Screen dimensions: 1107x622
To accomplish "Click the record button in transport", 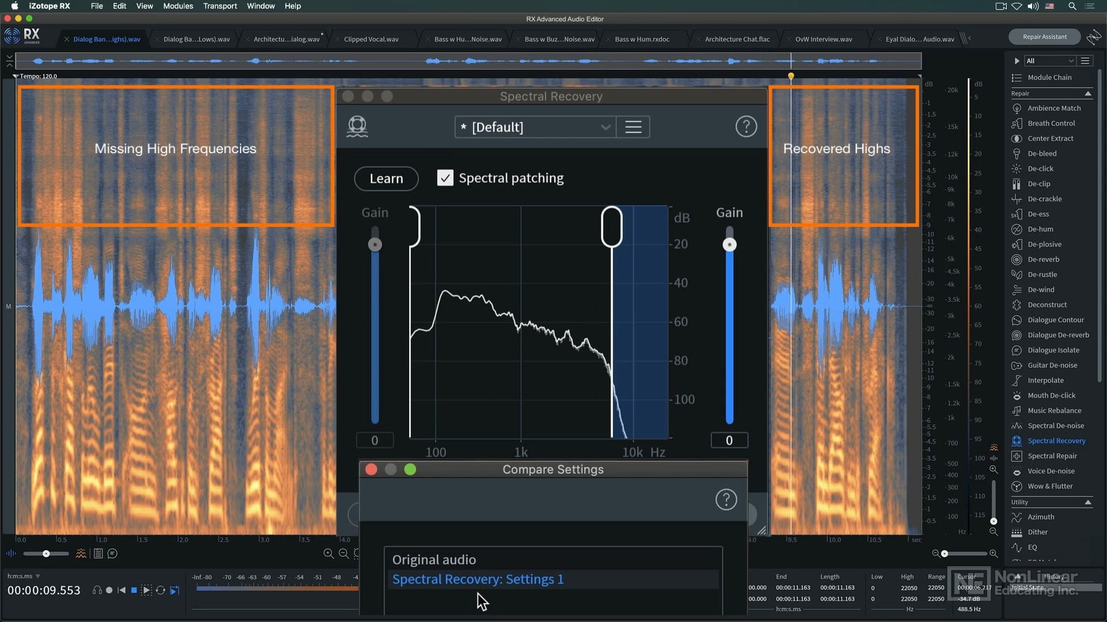I will 109,590.
